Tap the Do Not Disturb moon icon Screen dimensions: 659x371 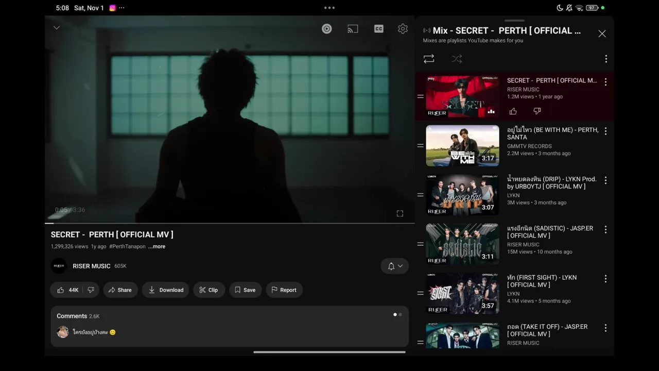point(560,8)
